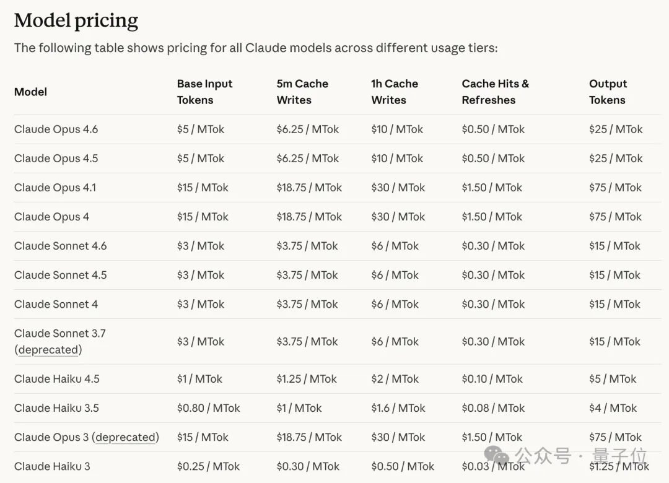Select the 5m Cache Writes column header
This screenshot has width=669, height=483.
pos(302,92)
